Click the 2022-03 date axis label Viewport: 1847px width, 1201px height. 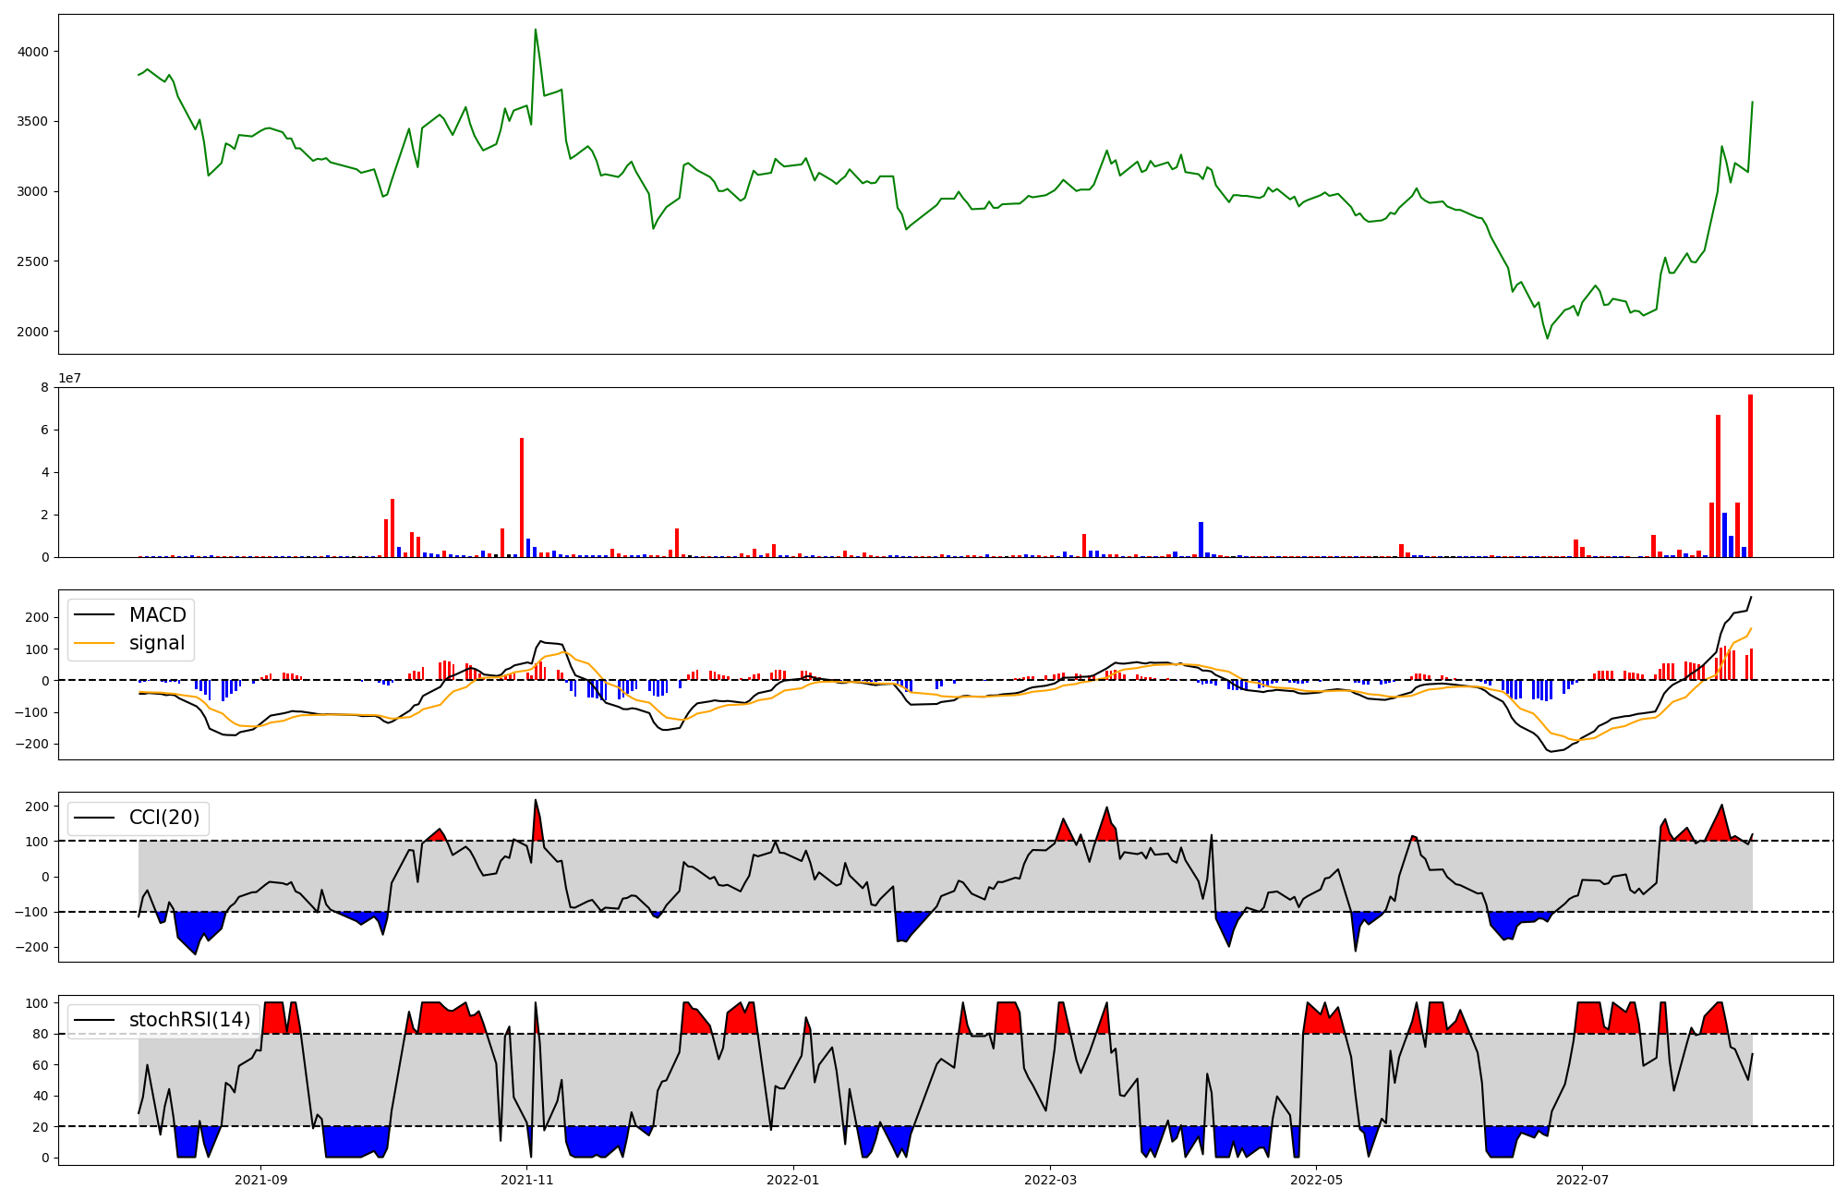(x=1050, y=1180)
